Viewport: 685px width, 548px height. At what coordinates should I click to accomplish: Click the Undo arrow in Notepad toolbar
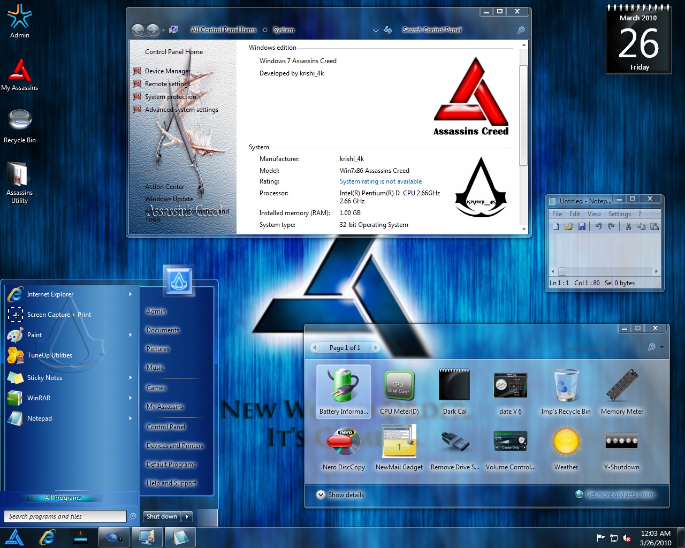tap(599, 226)
